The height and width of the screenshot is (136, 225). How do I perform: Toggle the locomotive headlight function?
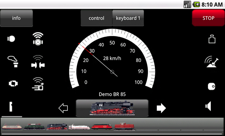[11, 39]
